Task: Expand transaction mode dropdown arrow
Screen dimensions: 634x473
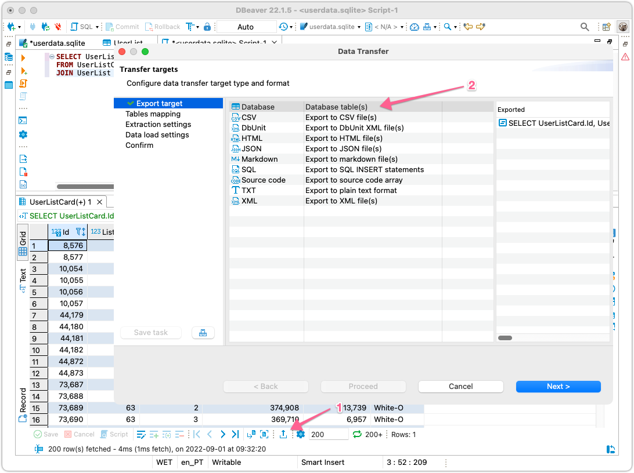Action: [x=198, y=27]
